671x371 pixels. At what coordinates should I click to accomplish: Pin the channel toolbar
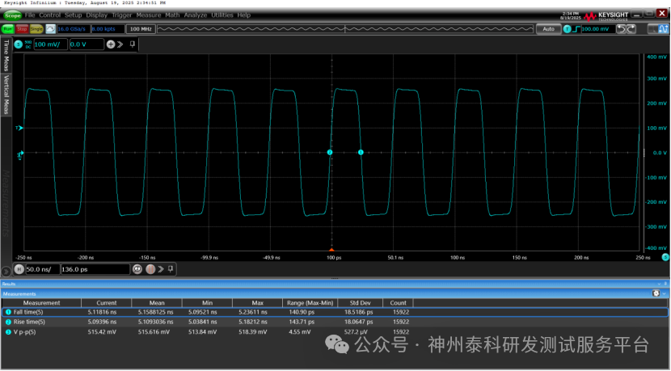[133, 44]
